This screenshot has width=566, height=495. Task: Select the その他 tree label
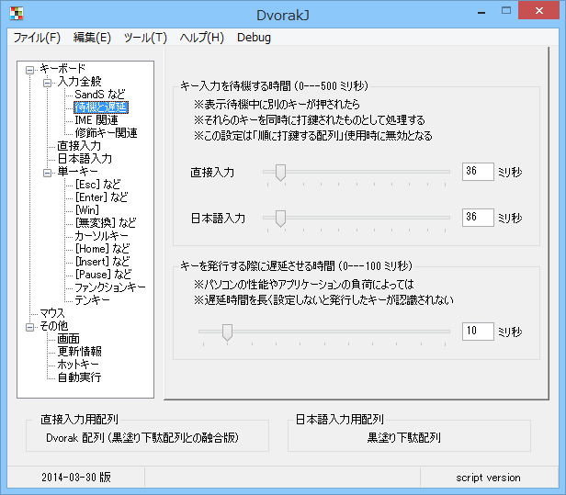point(53,326)
